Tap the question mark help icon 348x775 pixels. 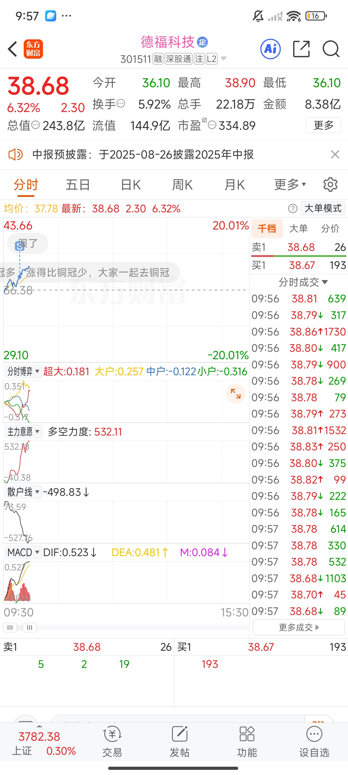[293, 208]
